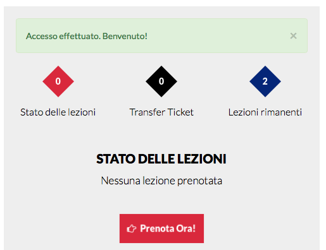The height and width of the screenshot is (250, 326).
Task: Open the Stato delle lezioni label link
Action: point(58,112)
